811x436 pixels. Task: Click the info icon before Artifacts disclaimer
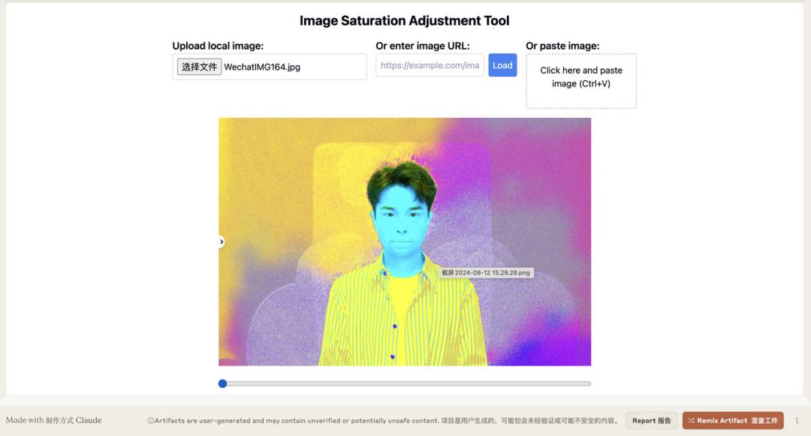pyautogui.click(x=150, y=420)
